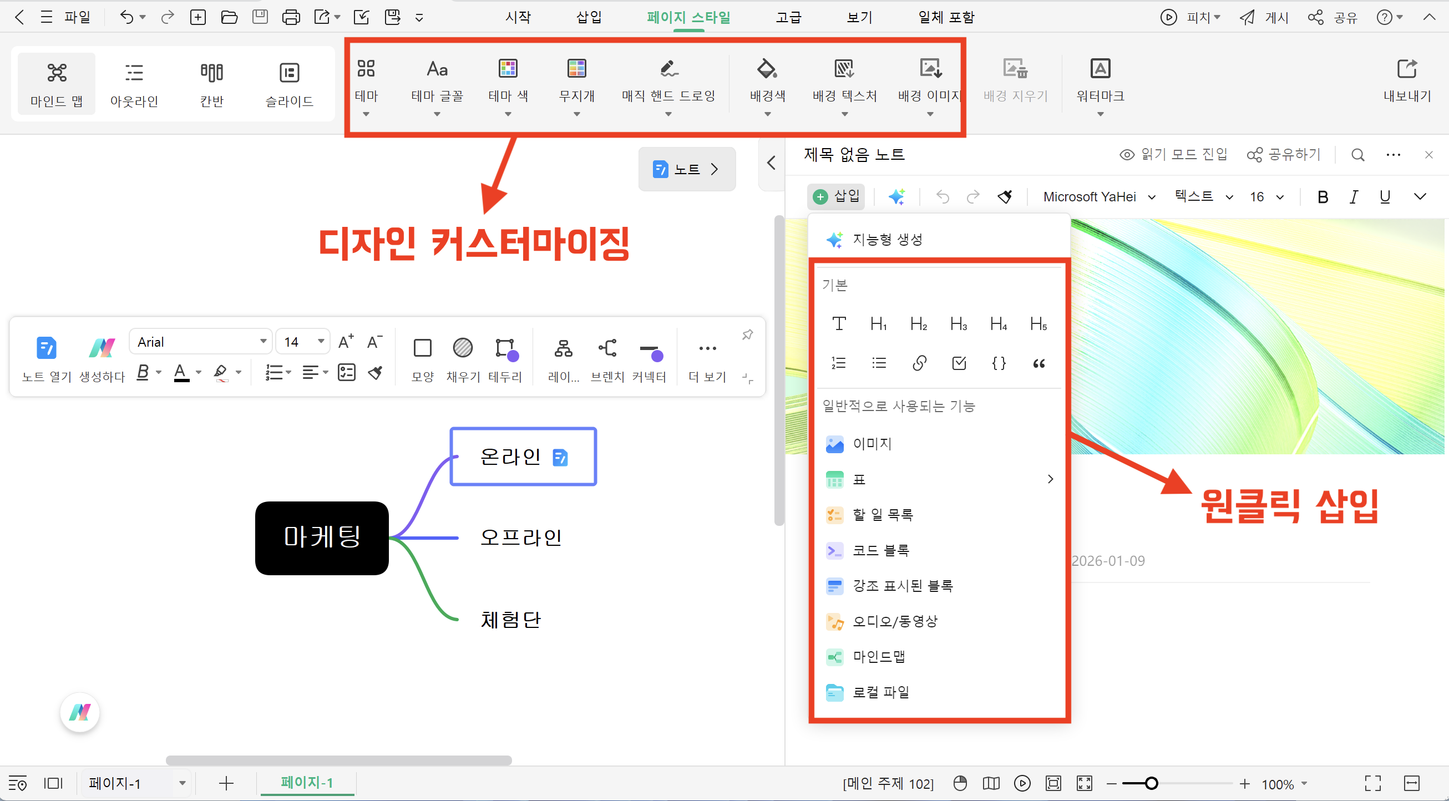This screenshot has height=801, width=1449.
Task: Click the 무지개 rainbow style icon
Action: (576, 69)
